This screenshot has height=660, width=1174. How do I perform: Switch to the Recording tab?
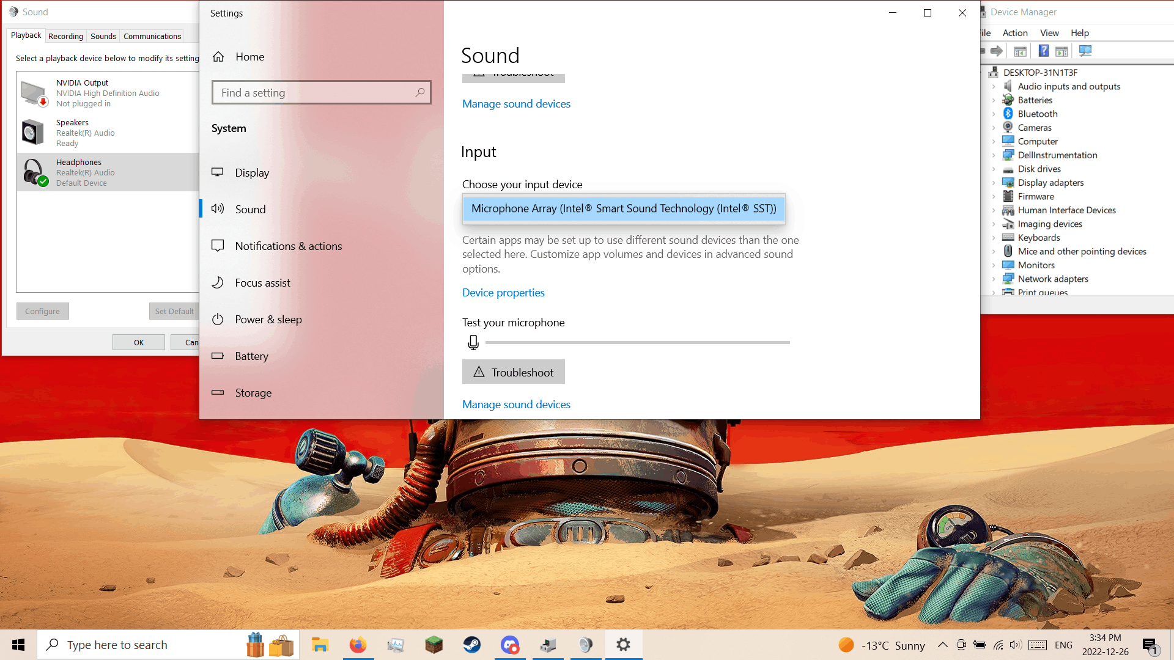(x=65, y=36)
